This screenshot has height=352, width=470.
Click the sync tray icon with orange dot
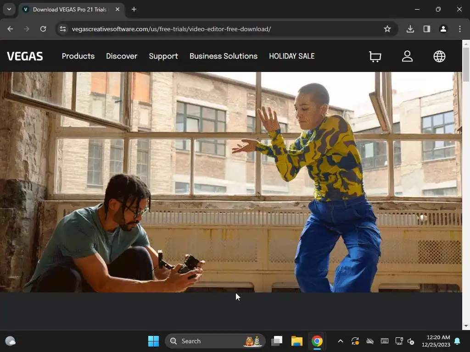(355, 341)
